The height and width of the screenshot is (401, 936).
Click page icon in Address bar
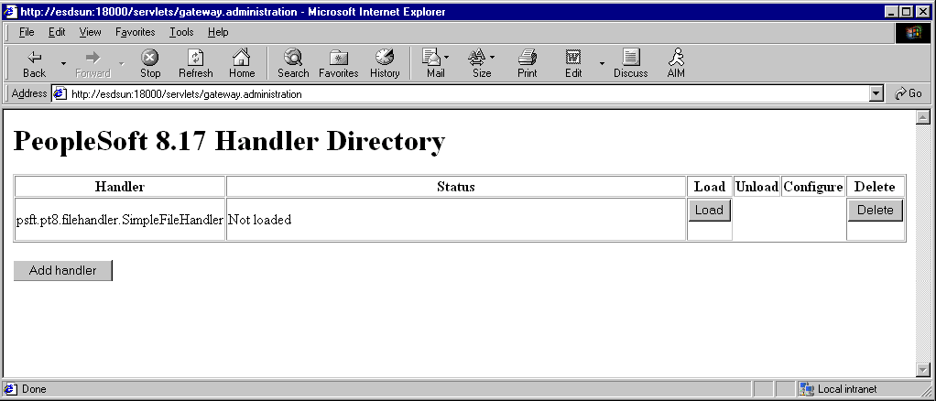tap(60, 93)
